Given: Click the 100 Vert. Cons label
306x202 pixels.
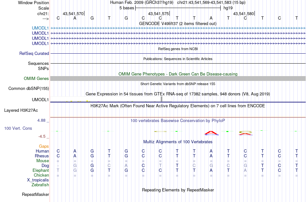Looking at the screenshot, I should (18, 128).
